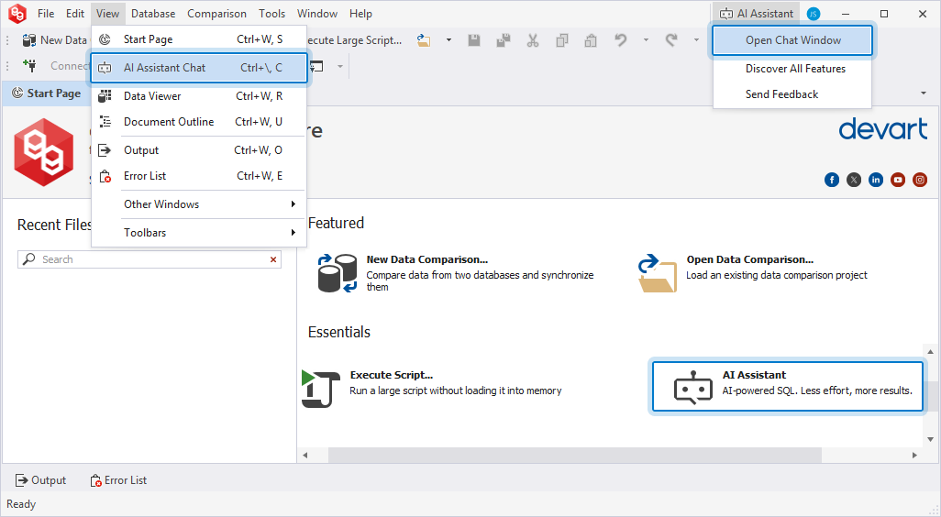Click the Copy icon in toolbar
Viewport: 941px width, 517px height.
561,40
